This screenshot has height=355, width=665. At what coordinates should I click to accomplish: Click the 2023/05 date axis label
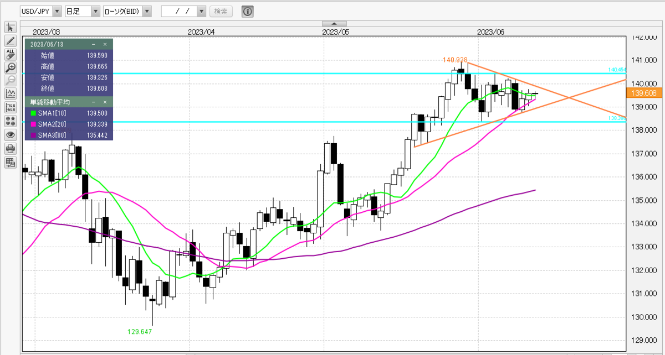[x=336, y=32]
